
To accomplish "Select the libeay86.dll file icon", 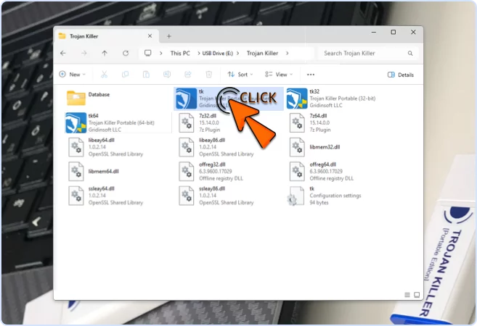I will (x=187, y=147).
